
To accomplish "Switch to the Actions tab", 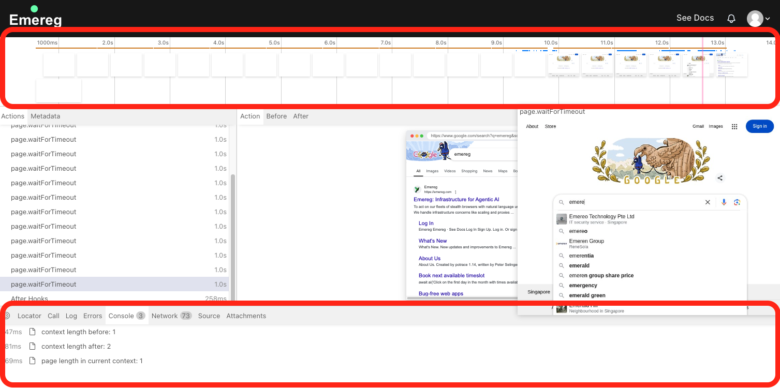I will tap(13, 116).
